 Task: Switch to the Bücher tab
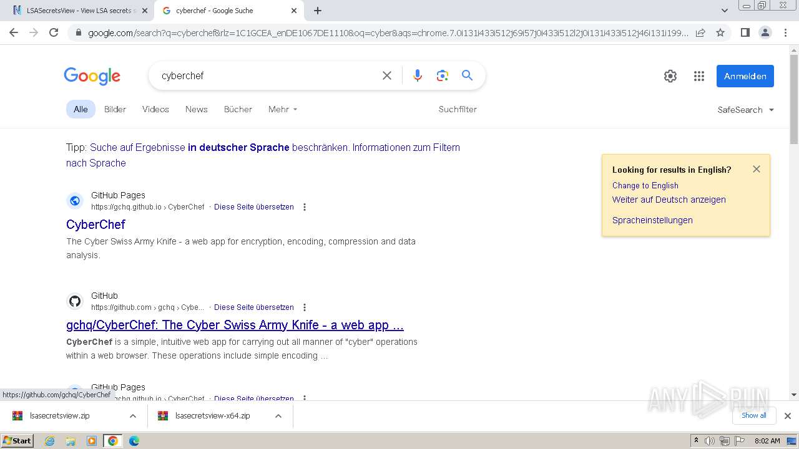pyautogui.click(x=238, y=109)
